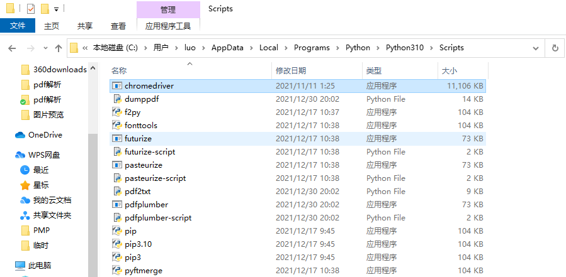Click the sidebar scroll up arrow
Viewport: 566px width, 277px height.
click(93, 68)
